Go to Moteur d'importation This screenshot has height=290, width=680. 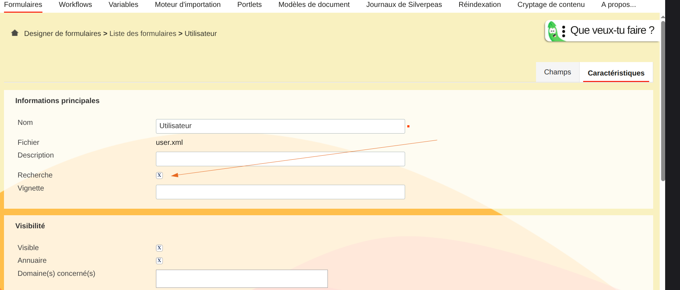[187, 5]
